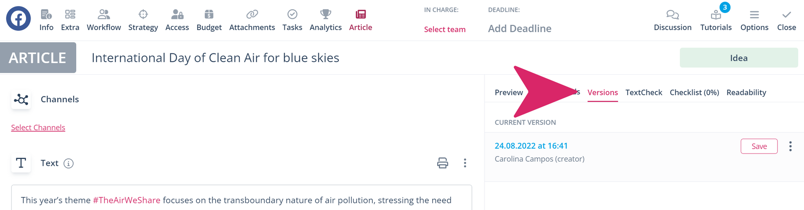Click the print icon beside Text

[443, 163]
